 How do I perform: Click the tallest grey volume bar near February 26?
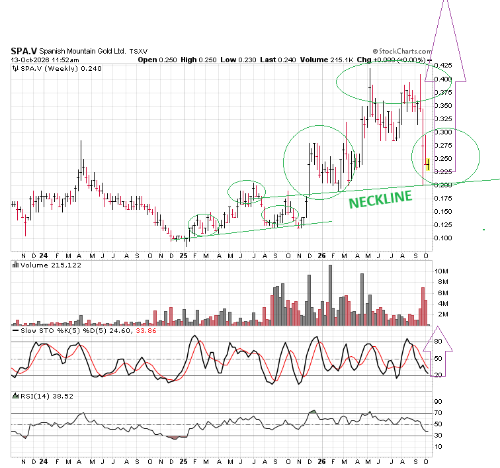330,295
